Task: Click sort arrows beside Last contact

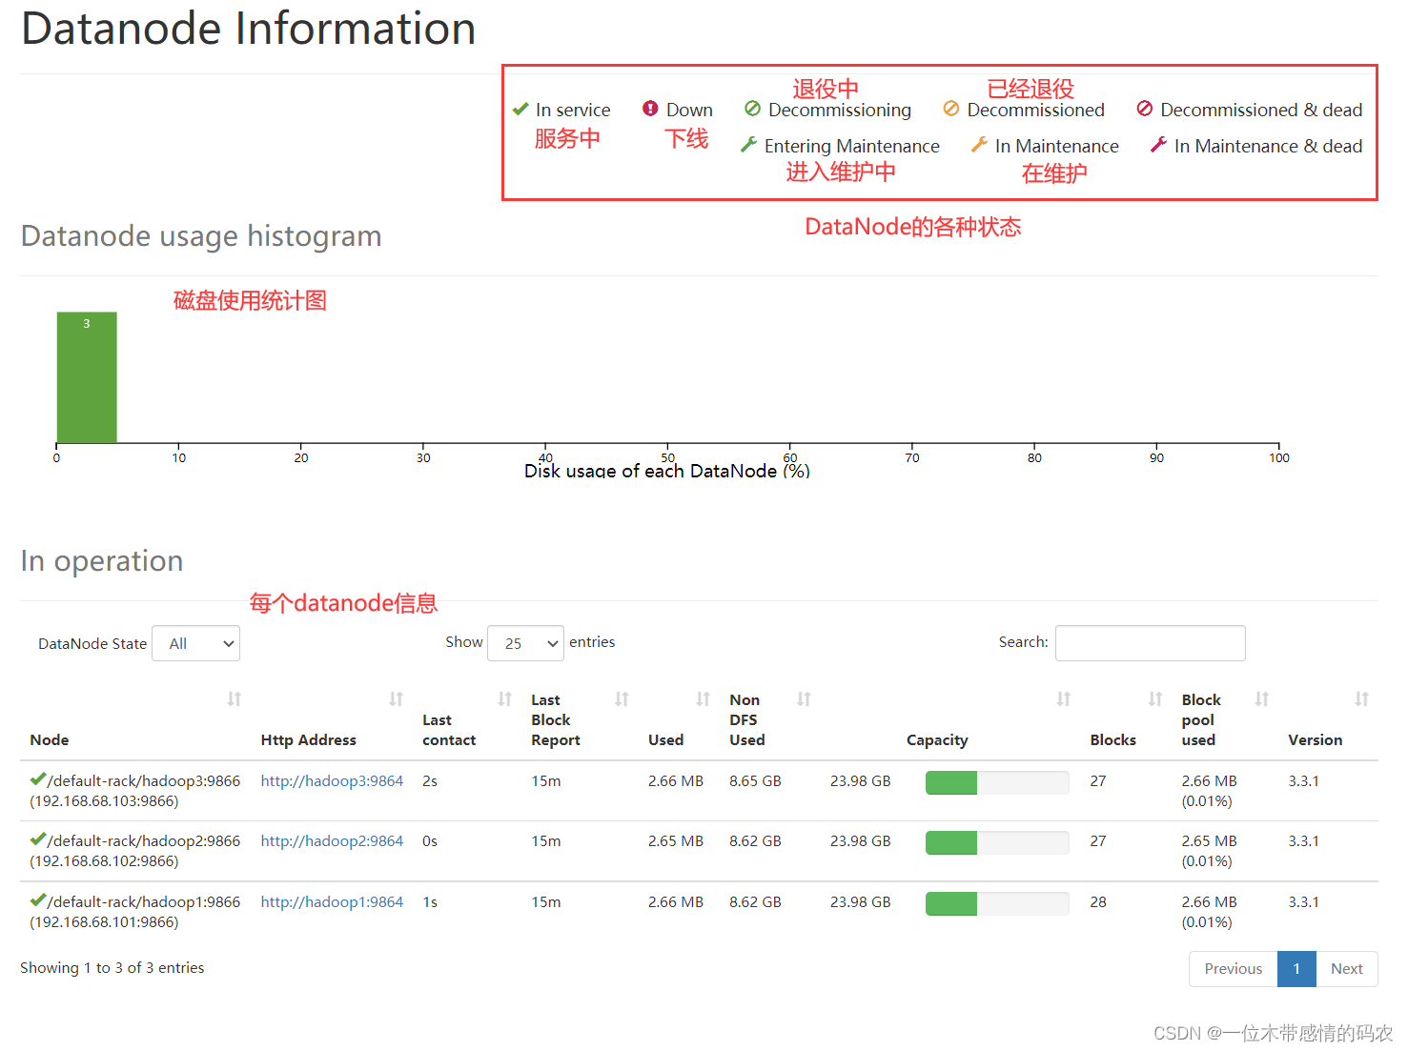Action: tap(505, 699)
